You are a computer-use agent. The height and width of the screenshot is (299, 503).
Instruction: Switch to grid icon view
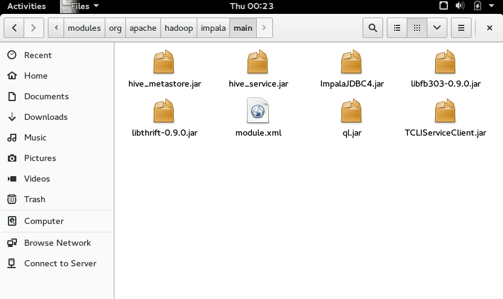tap(417, 28)
